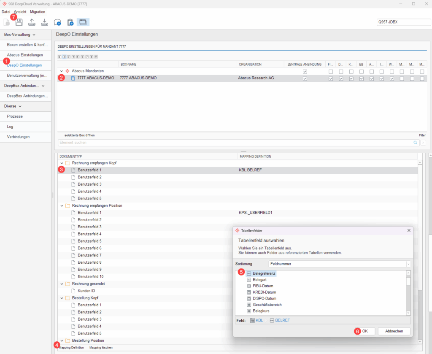Collapse the DeepBox Anbindun... sidebar section
Screen dimensions: 432x354
point(43,86)
